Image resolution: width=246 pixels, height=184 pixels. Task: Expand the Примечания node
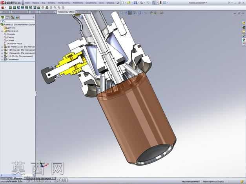(x=2, y=31)
